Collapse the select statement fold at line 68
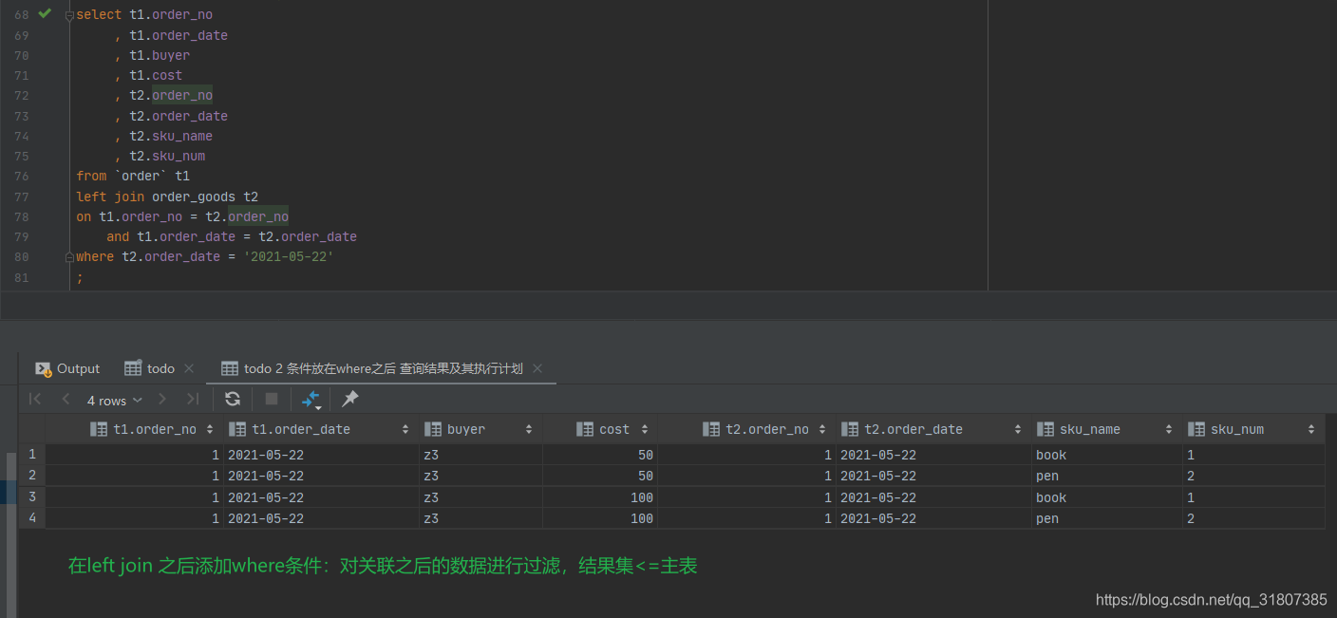 69,16
